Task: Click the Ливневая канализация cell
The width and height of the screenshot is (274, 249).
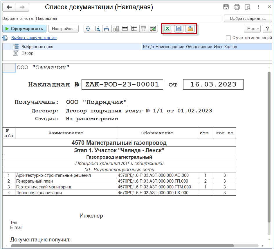Action: click(x=66, y=193)
